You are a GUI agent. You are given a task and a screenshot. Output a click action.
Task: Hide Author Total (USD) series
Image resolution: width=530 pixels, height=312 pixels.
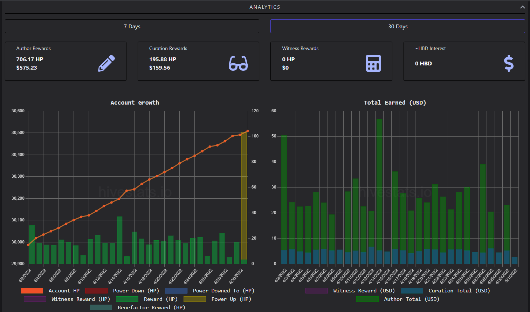367,299
